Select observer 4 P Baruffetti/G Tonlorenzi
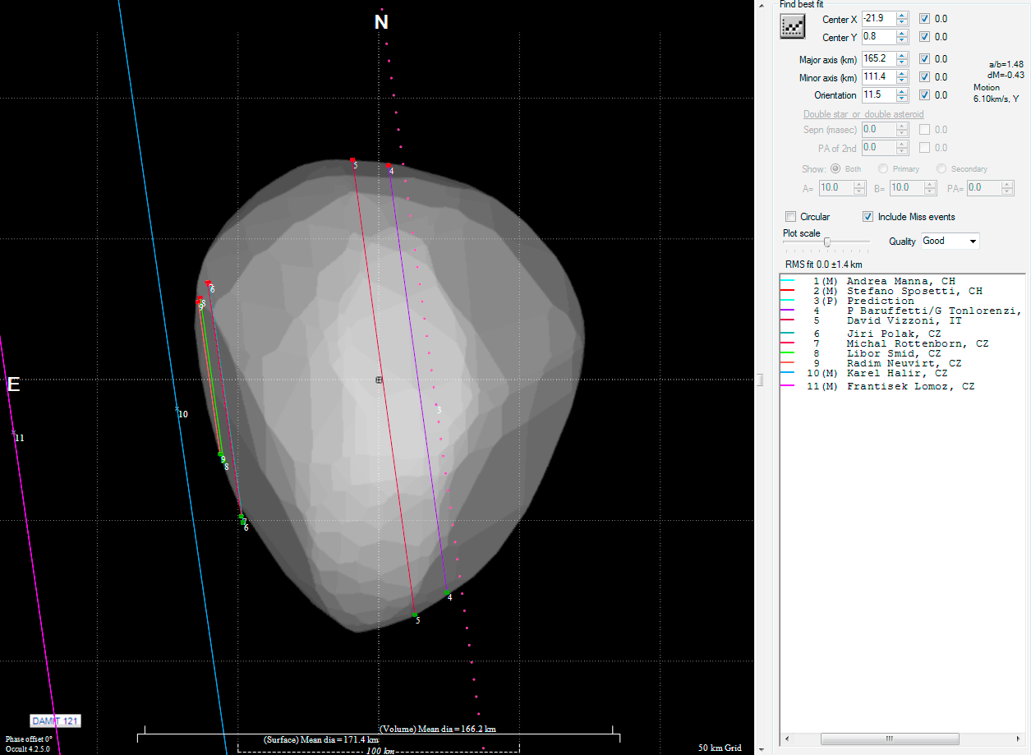Screen dimensions: 1031x755 click(901, 311)
